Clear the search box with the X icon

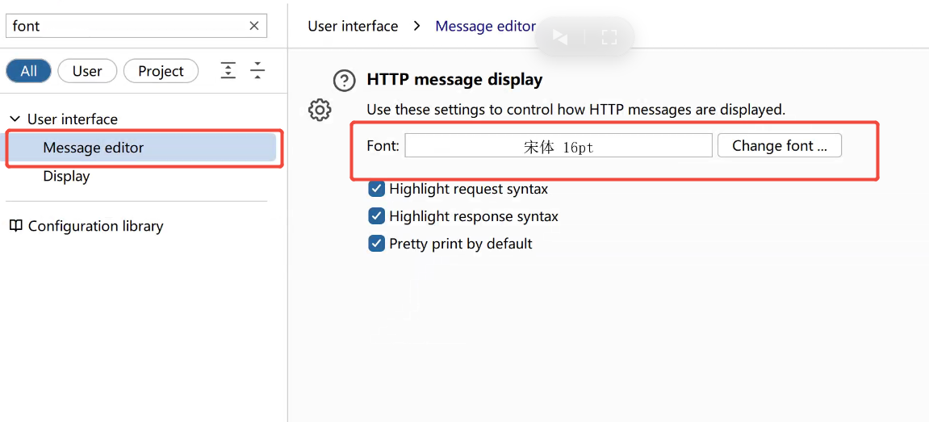[253, 26]
